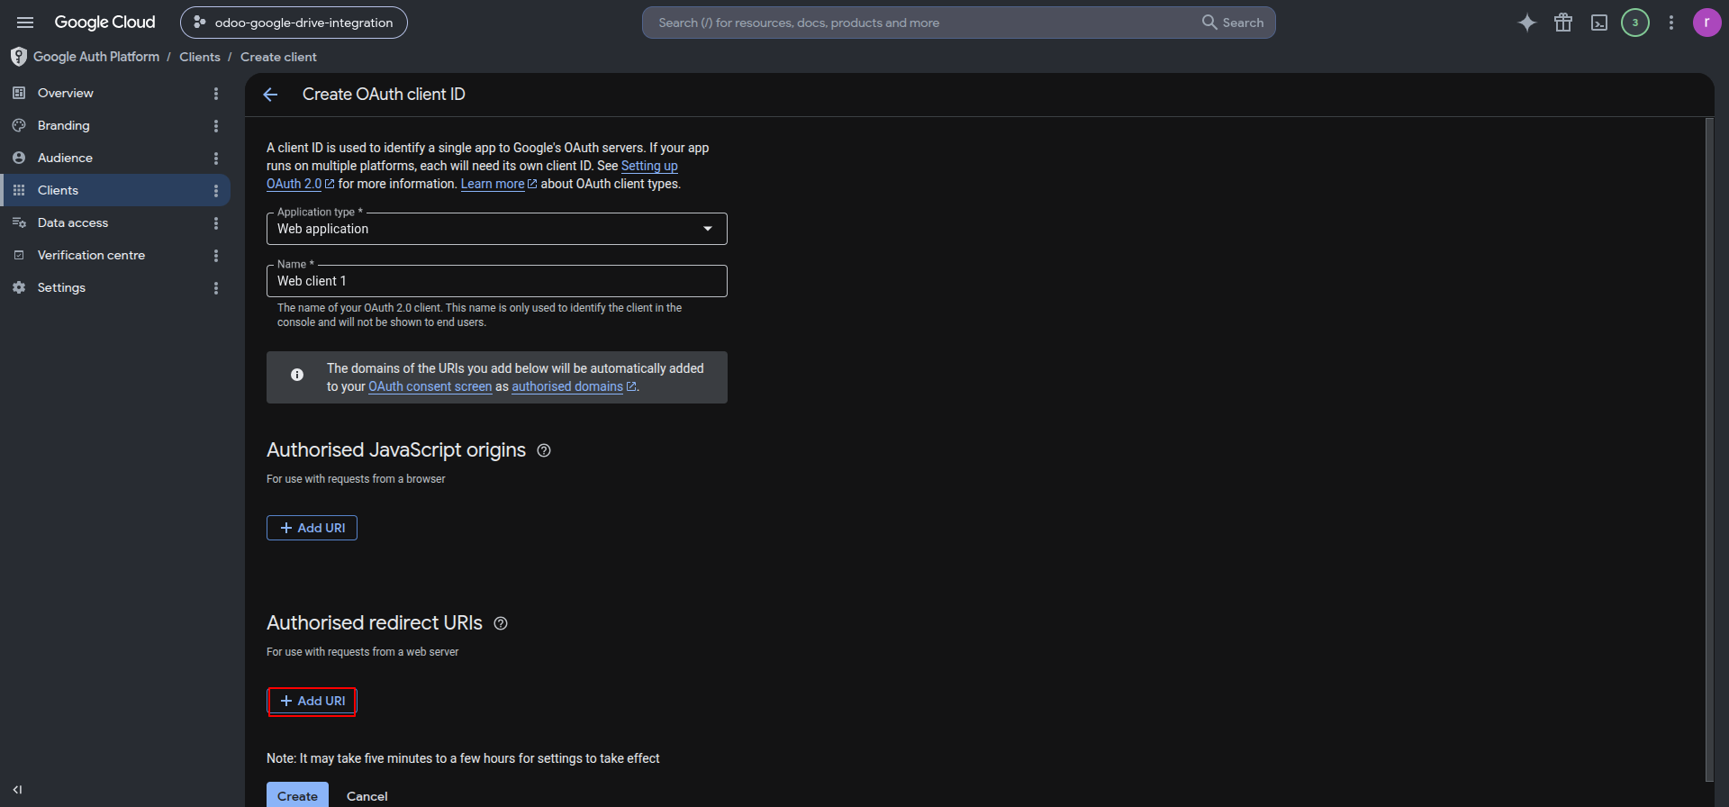This screenshot has width=1729, height=807.
Task: Open the main navigation hamburger menu
Action: pyautogui.click(x=25, y=23)
